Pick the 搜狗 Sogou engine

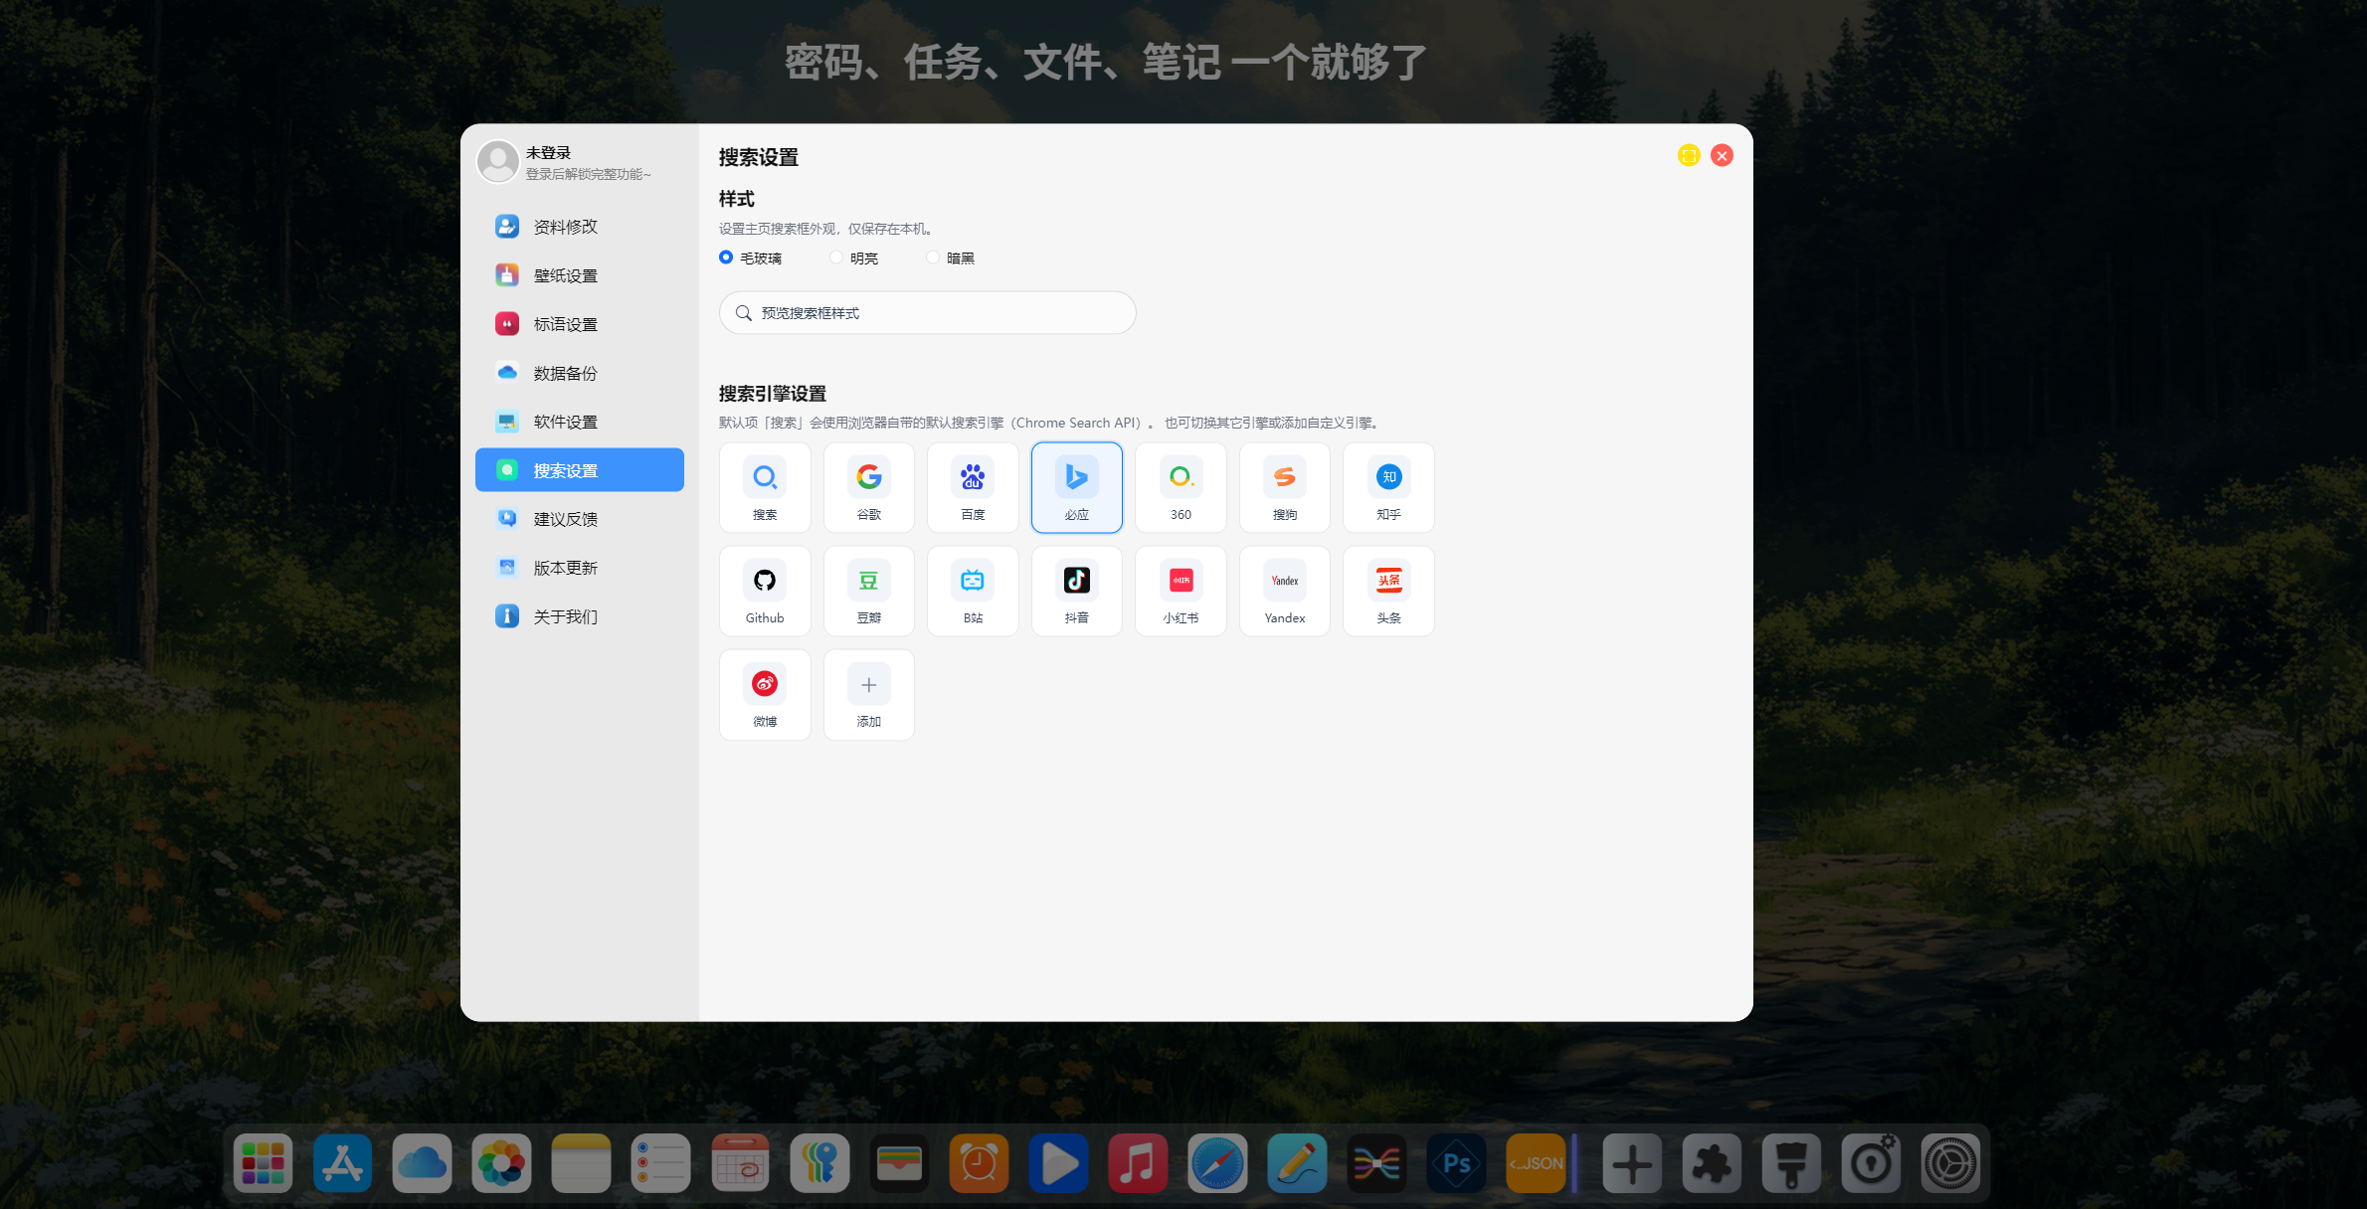pos(1285,487)
